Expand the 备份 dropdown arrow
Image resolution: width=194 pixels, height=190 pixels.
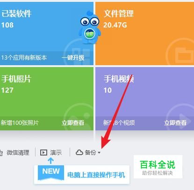[99, 153]
